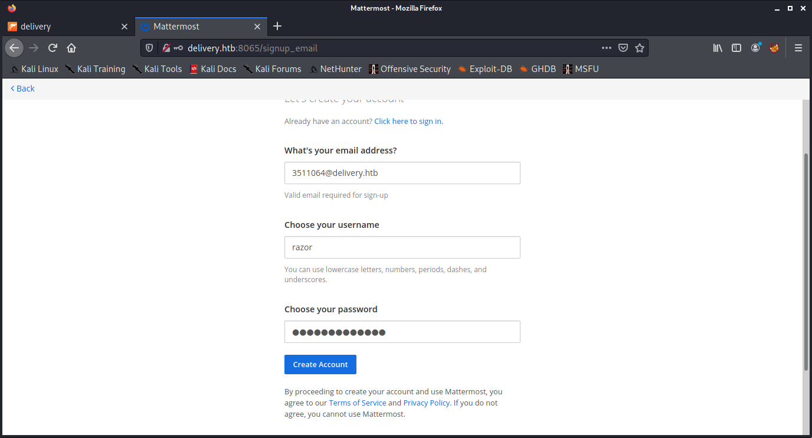Screen dimensions: 812x438
Task: Maximize the Firefox window
Action: click(790, 8)
